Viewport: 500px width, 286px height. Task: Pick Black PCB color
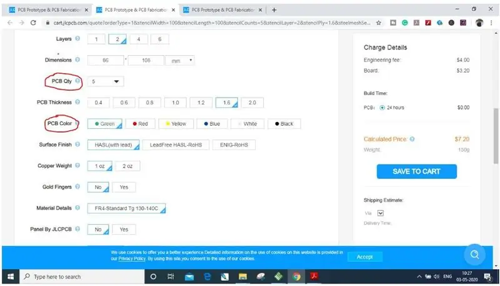coord(284,124)
